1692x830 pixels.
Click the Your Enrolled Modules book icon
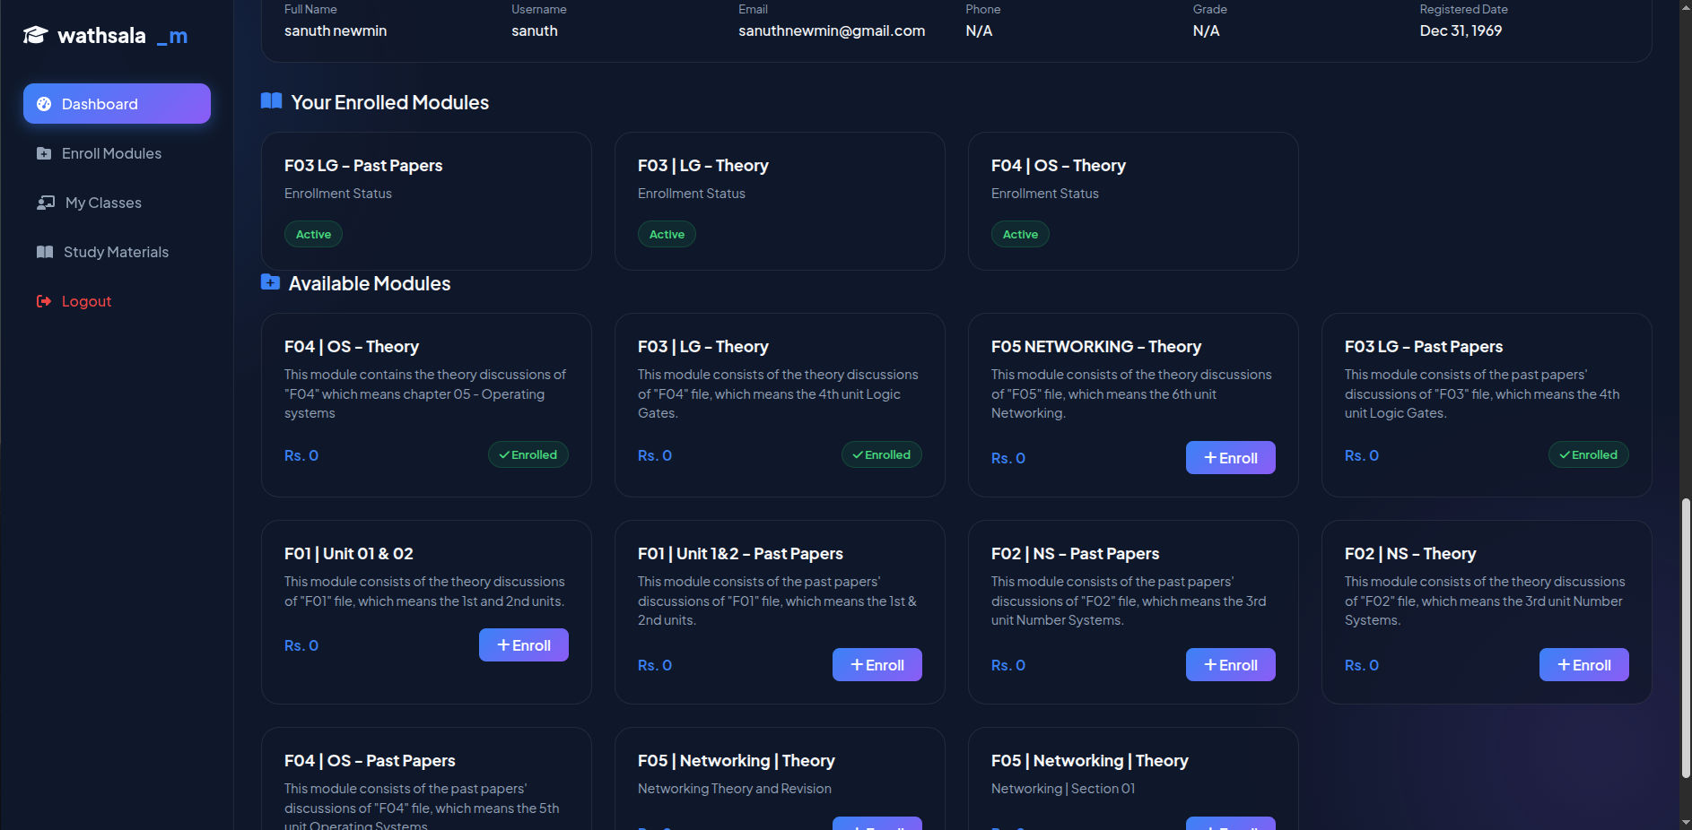point(271,100)
